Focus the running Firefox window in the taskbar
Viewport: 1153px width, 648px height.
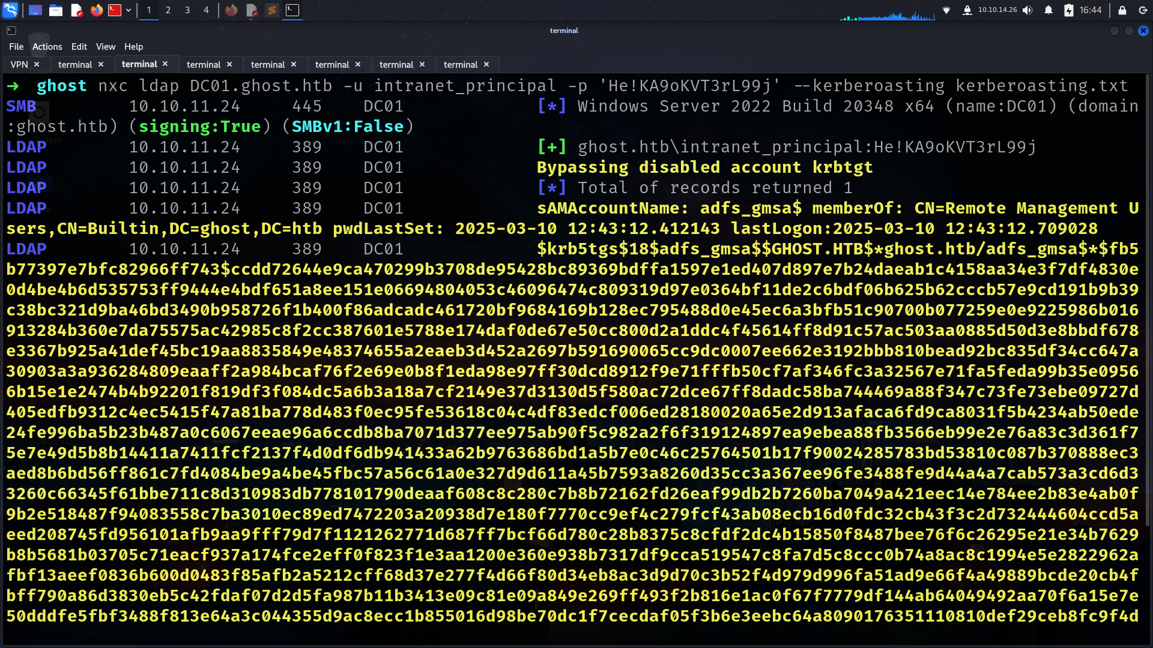pyautogui.click(x=231, y=10)
